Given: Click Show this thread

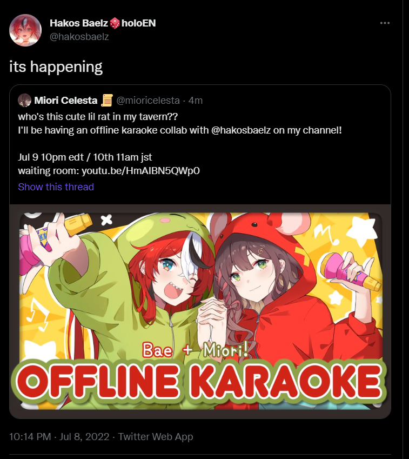Looking at the screenshot, I should [56, 187].
